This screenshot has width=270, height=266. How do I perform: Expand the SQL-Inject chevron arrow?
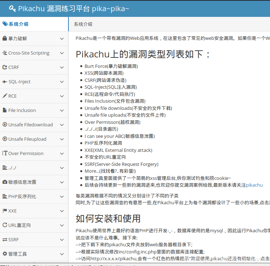62,82
